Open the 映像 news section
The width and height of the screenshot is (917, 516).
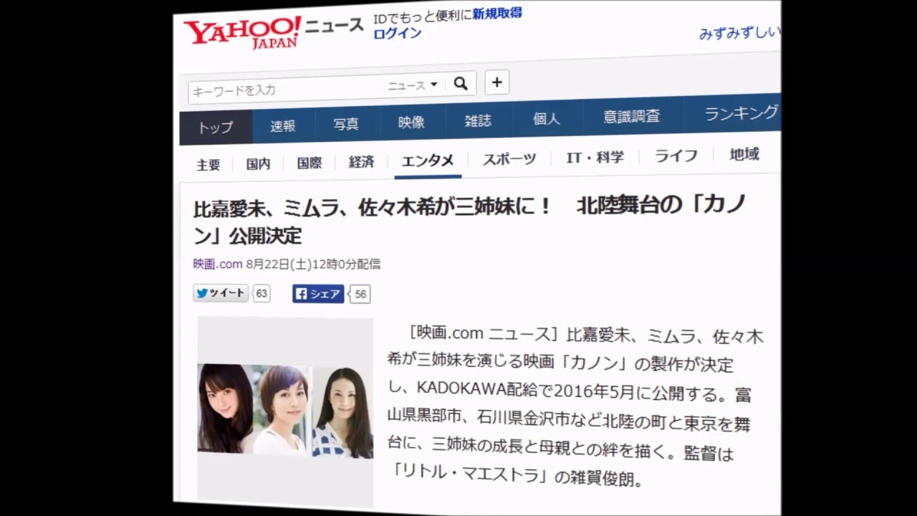(x=411, y=122)
